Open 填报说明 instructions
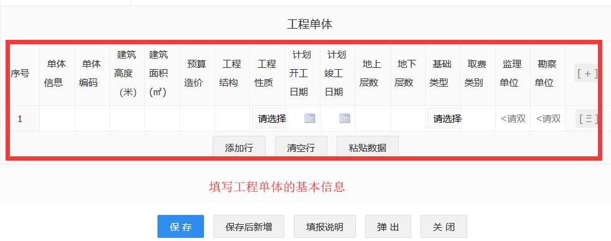611x241 pixels. tap(325, 227)
